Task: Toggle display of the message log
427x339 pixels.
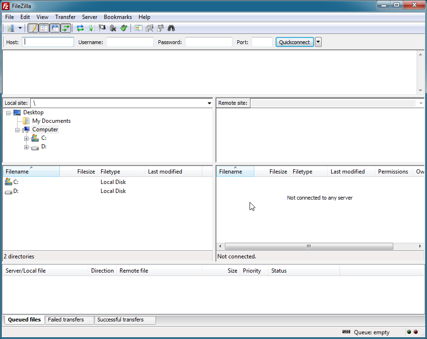Action: click(x=33, y=28)
